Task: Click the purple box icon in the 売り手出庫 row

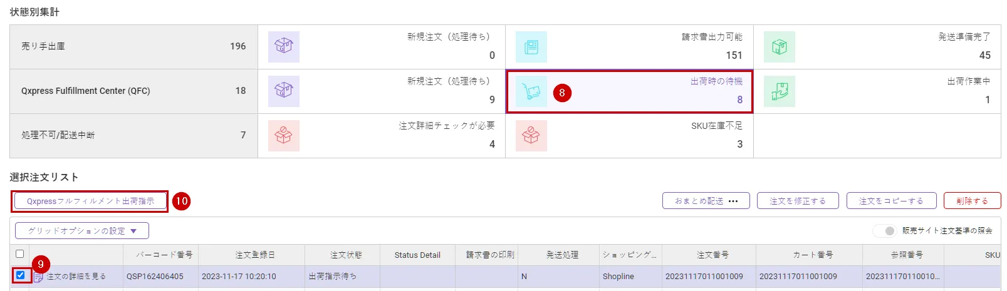Action: coord(283,47)
